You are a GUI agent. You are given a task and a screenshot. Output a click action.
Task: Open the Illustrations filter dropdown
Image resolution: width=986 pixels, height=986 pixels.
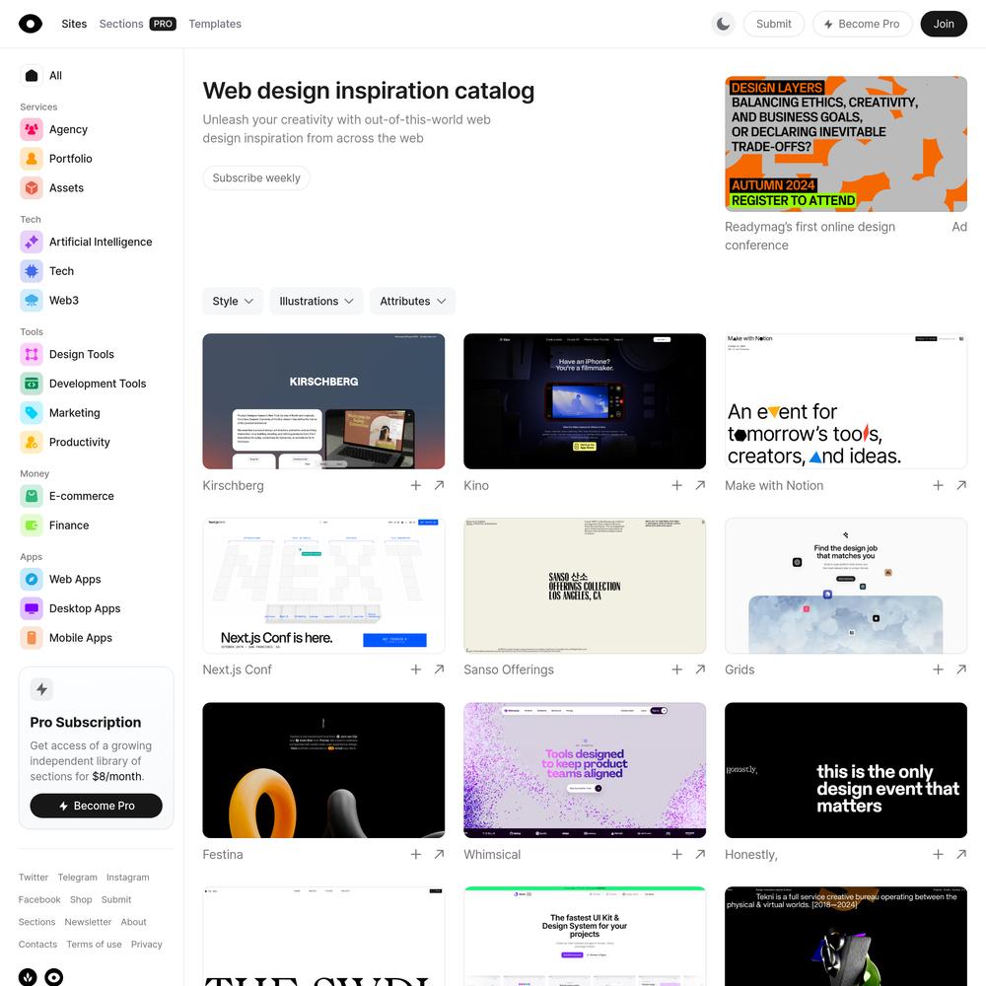click(x=317, y=301)
